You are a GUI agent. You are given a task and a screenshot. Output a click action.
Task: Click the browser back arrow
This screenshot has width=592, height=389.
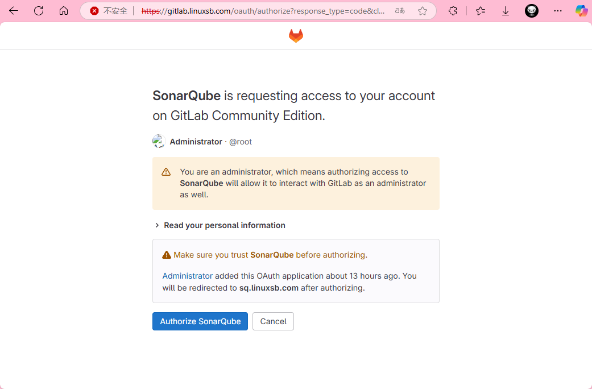coord(14,11)
